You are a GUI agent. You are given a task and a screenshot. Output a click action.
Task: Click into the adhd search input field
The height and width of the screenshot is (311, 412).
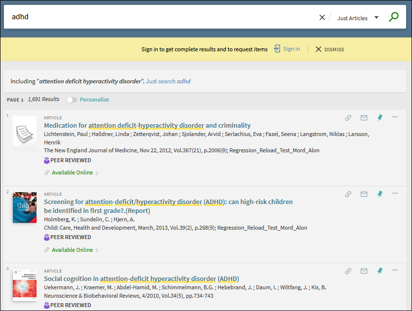coord(158,17)
